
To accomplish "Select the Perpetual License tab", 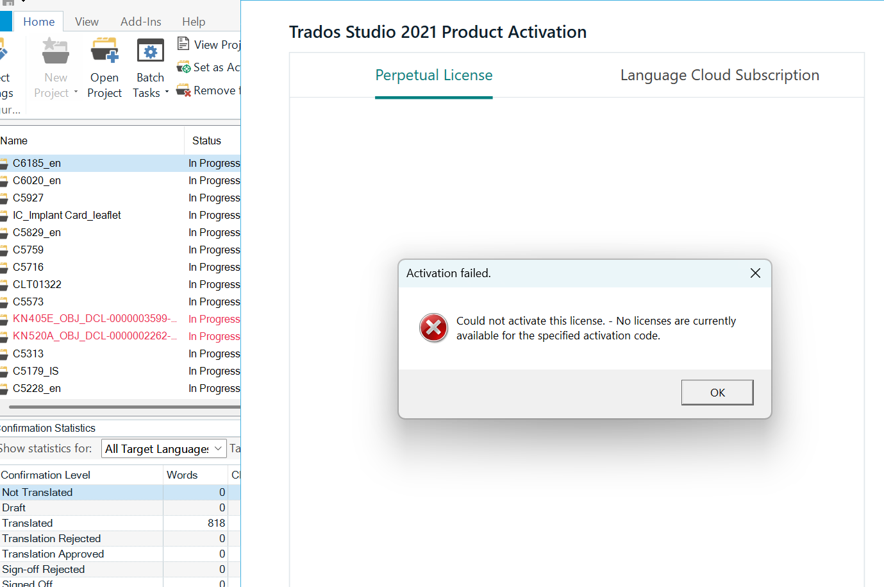I will 433,75.
